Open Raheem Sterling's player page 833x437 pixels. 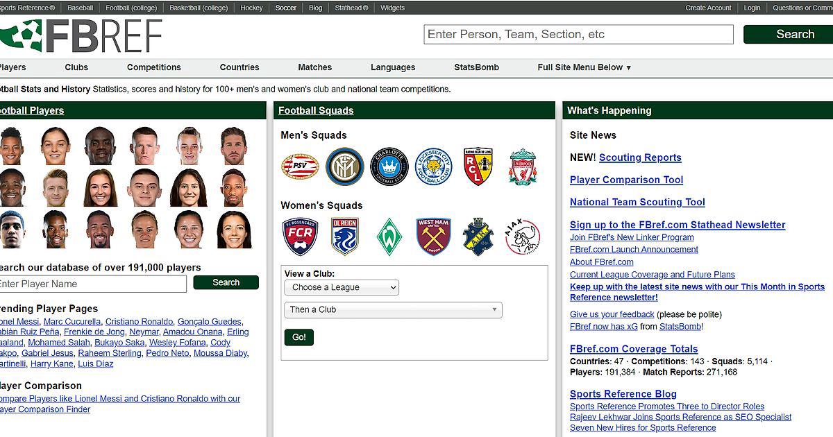click(109, 353)
